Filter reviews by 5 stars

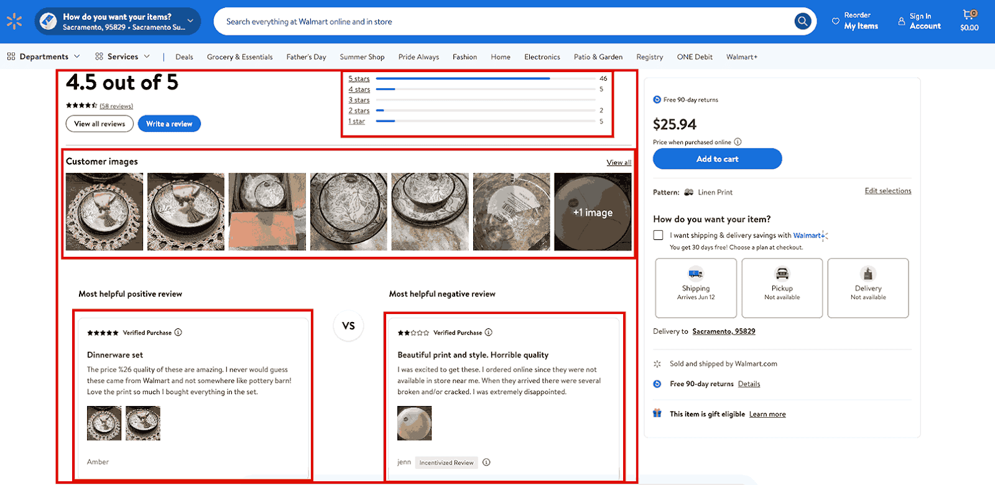point(359,79)
